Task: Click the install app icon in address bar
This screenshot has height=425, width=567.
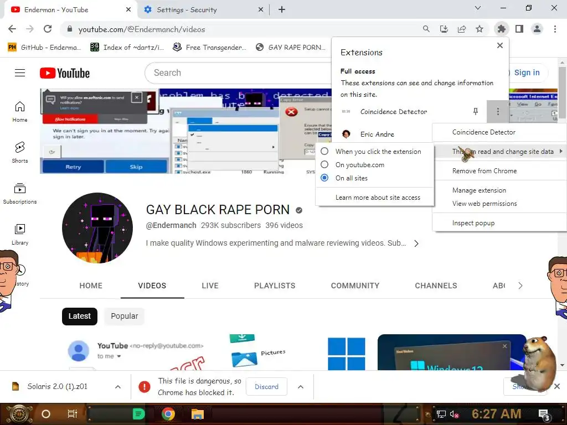Action: 444,29
